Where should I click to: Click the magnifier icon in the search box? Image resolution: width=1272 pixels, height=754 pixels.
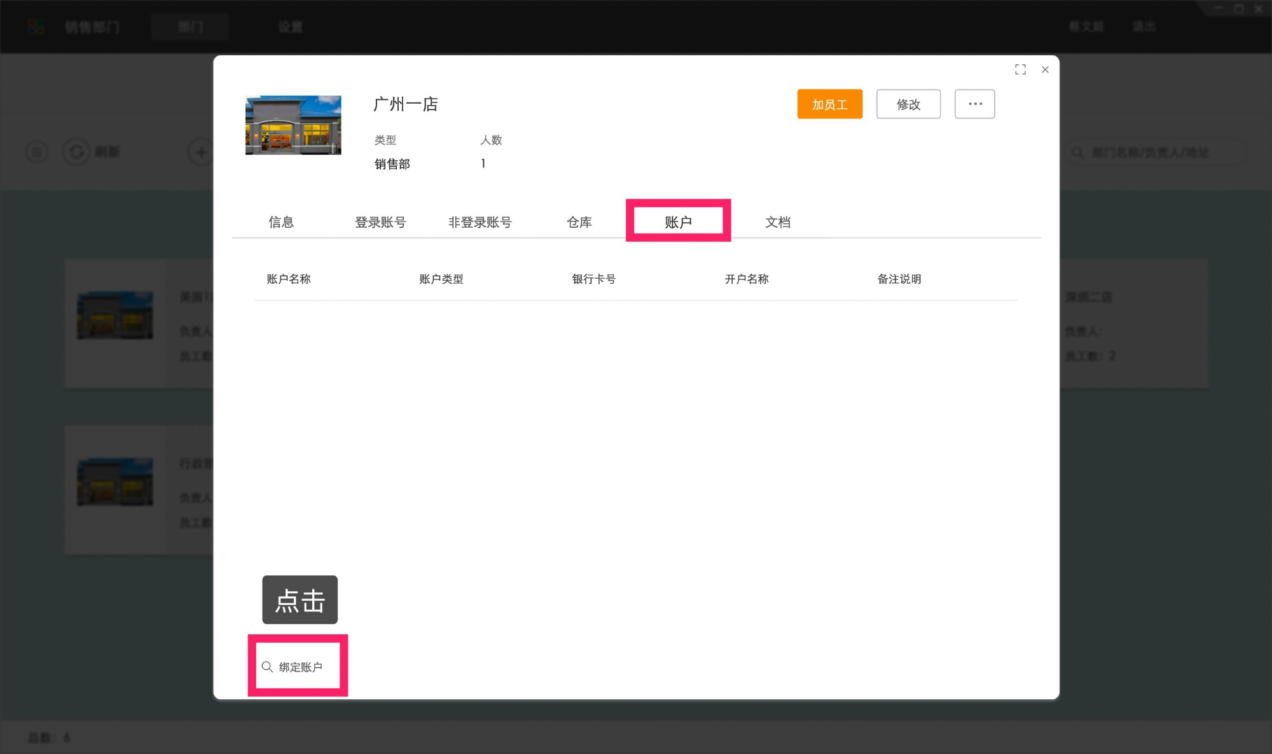[1077, 152]
